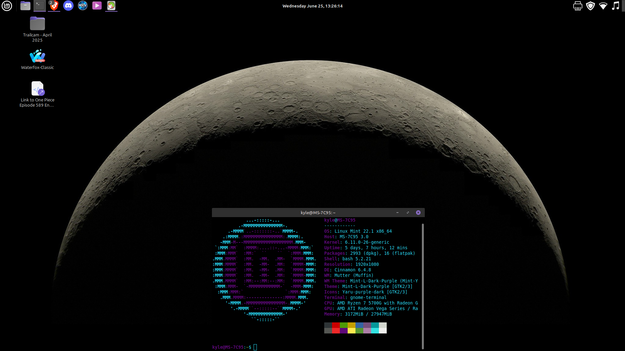
Task: Click the Linux Mint ASCII logo in terminal
Action: (264, 270)
